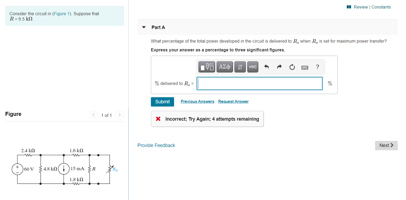Focus the % delivered to Ro input field
Viewport: 406px width, 200px height.
point(260,83)
